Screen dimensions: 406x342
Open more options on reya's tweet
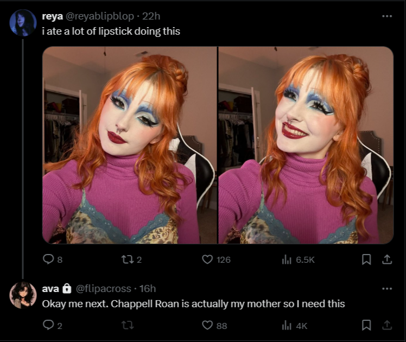tap(387, 16)
